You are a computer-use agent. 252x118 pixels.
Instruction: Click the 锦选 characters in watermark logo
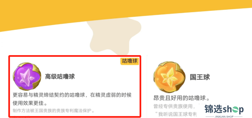[212, 109]
